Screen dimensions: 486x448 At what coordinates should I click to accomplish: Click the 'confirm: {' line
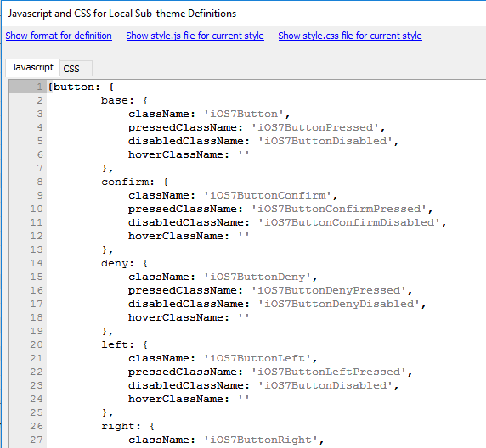click(134, 182)
